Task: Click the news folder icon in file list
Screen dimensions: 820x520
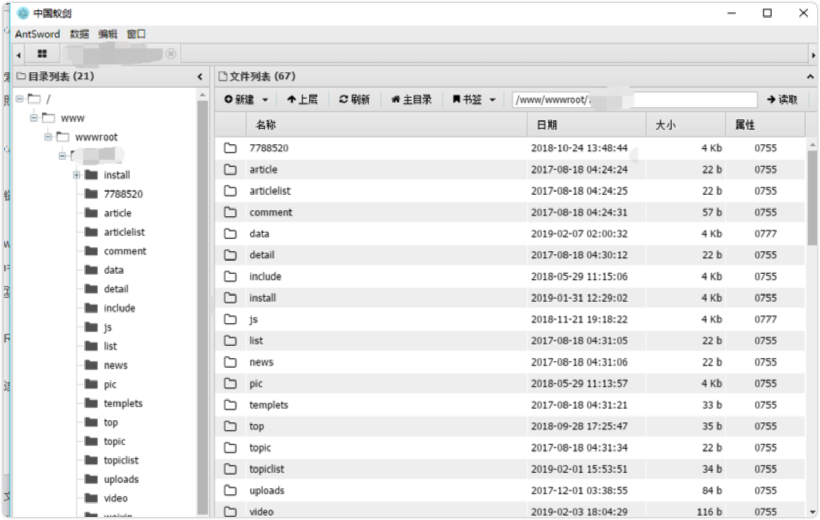Action: tap(230, 362)
